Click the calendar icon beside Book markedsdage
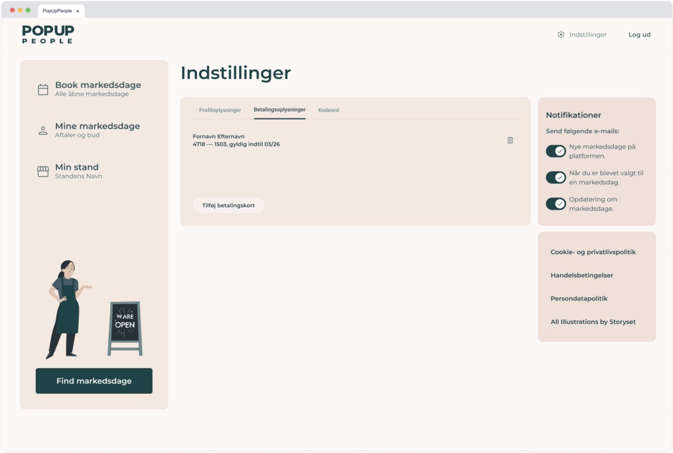The height and width of the screenshot is (453, 673). (x=43, y=89)
